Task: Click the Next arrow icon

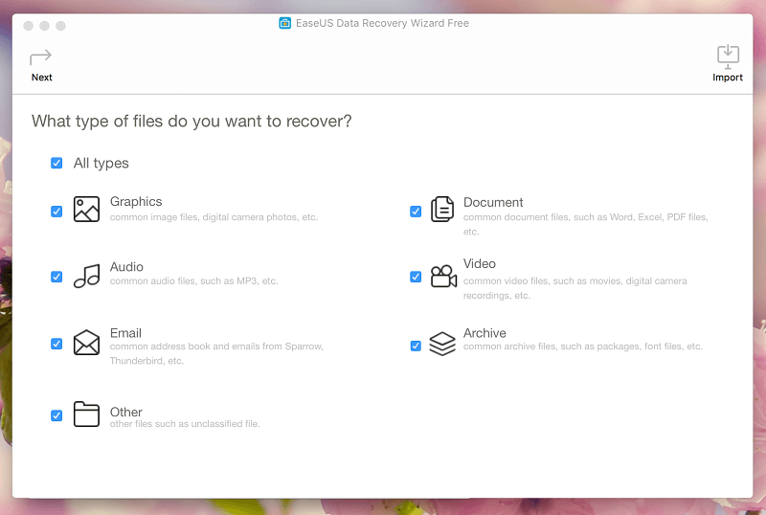Action: (40, 57)
